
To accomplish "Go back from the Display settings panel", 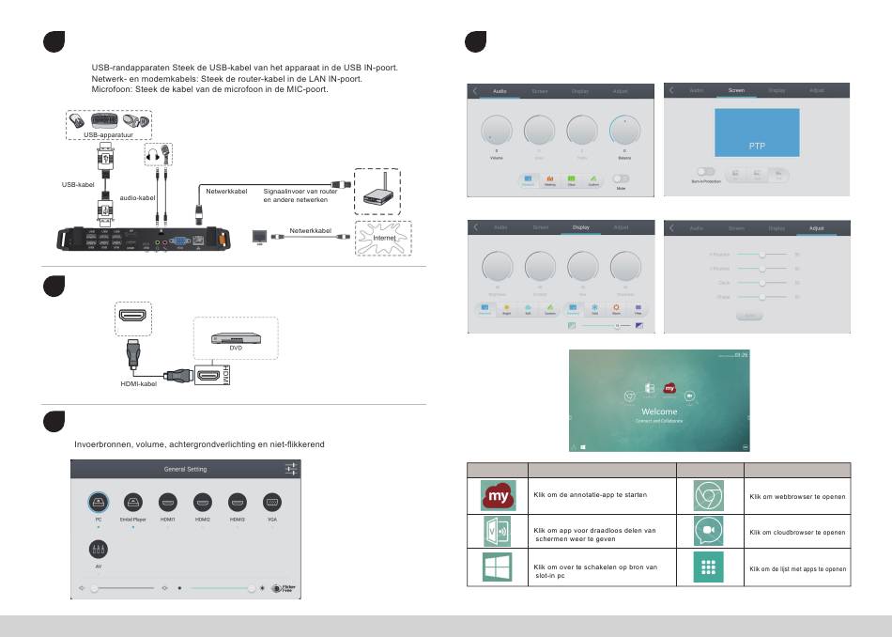I will (x=476, y=227).
